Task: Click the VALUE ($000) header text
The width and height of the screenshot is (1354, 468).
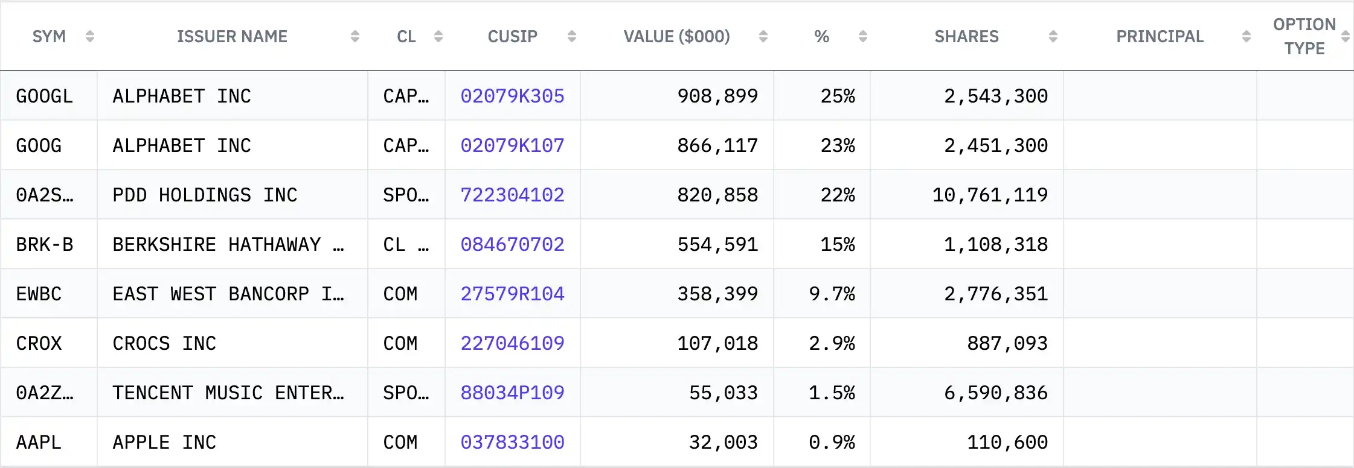Action: [676, 37]
